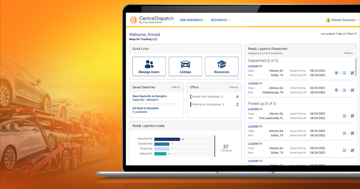The height and width of the screenshot is (189, 360).
Task: View document for Fort Lauderdale dispatch
Action: [344, 116]
